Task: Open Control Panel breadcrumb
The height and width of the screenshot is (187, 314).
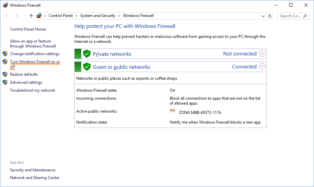Action: point(61,16)
